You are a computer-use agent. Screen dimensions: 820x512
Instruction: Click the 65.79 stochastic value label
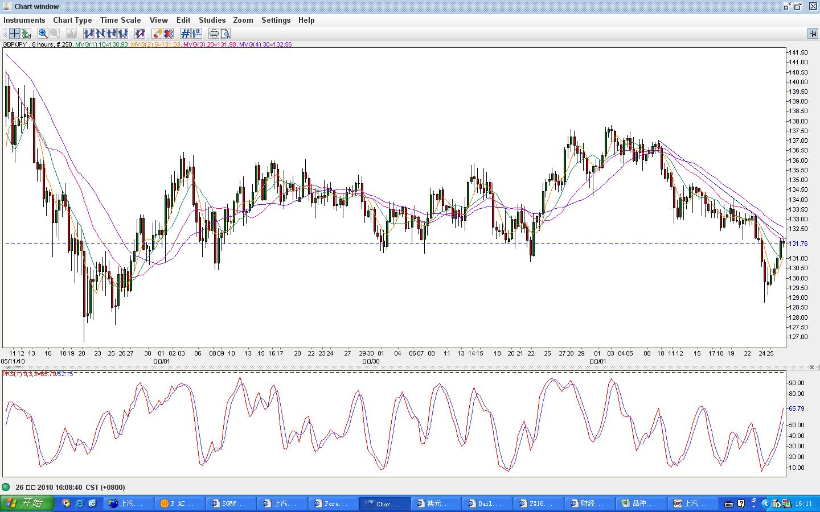797,408
